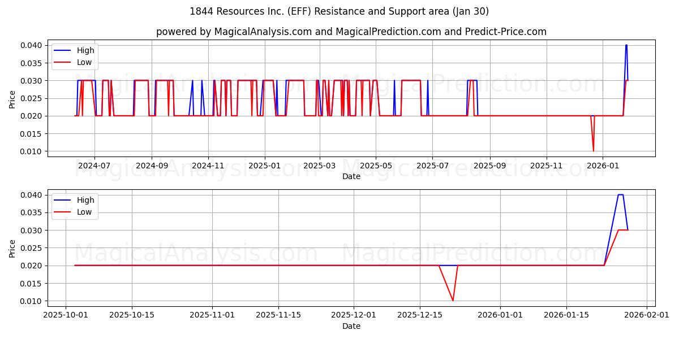Click the bottom chart y-axis value '0.015'
679x339 pixels.
[32, 284]
